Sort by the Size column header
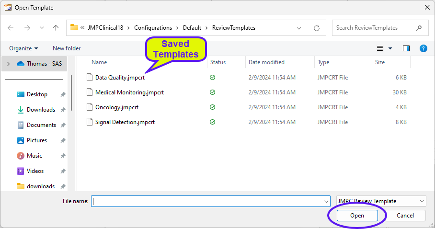 (x=380, y=62)
